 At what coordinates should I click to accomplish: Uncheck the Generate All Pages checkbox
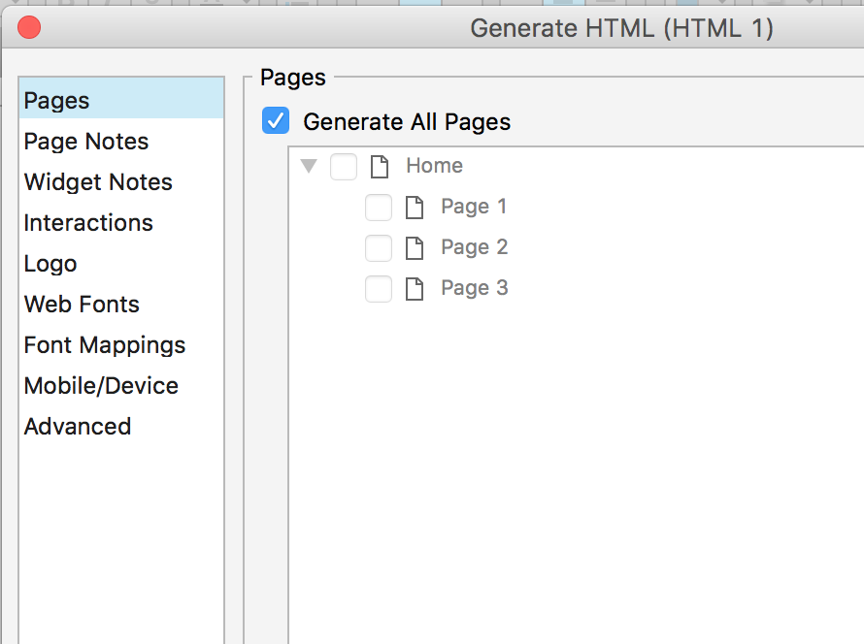tap(276, 121)
